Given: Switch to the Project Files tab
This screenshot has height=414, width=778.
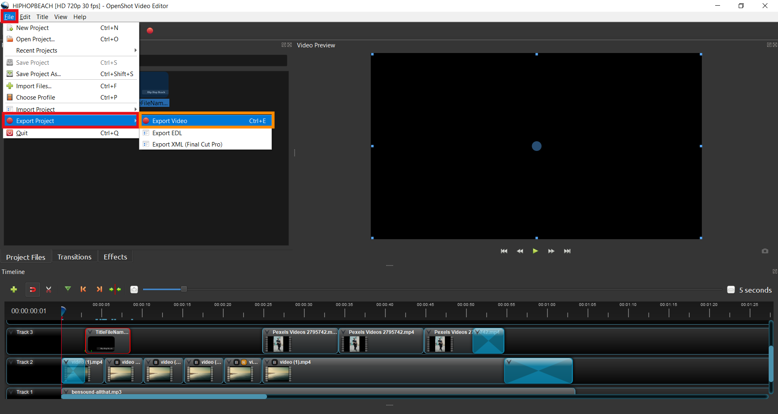Looking at the screenshot, I should click(x=26, y=257).
